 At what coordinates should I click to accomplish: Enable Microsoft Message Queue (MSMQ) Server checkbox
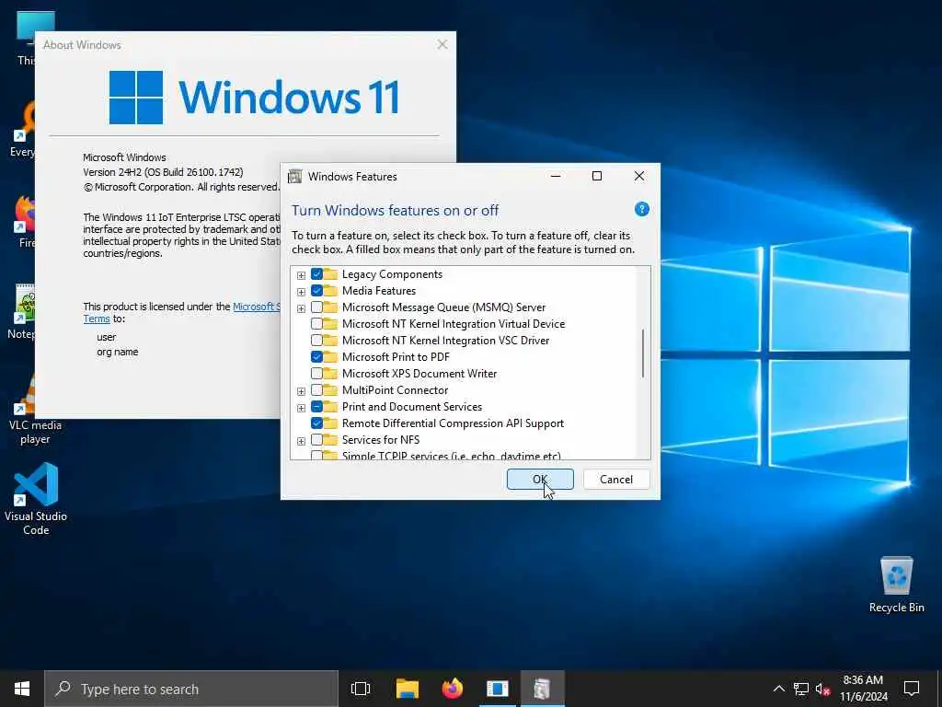316,307
